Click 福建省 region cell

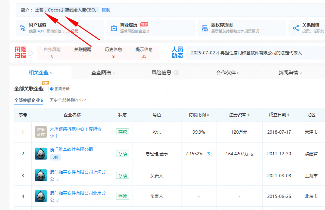pyautogui.click(x=311, y=154)
